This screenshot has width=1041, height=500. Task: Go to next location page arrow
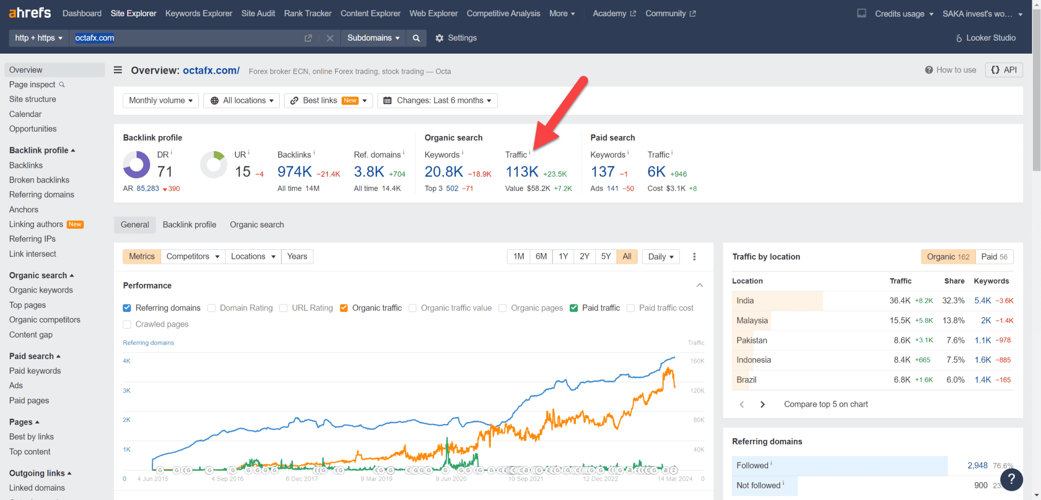(x=762, y=404)
